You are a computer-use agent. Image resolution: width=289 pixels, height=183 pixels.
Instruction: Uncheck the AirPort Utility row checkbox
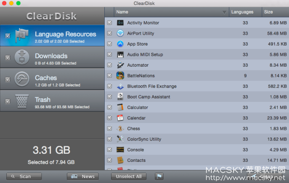click(109, 33)
